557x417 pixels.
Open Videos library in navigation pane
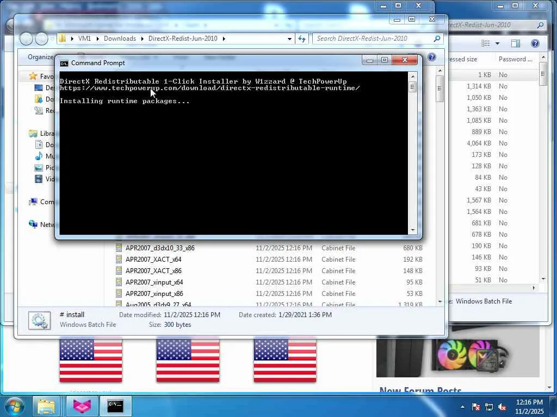click(45, 179)
